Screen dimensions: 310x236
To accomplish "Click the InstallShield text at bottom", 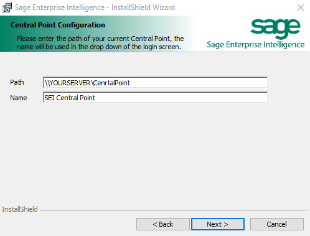I will [20, 209].
